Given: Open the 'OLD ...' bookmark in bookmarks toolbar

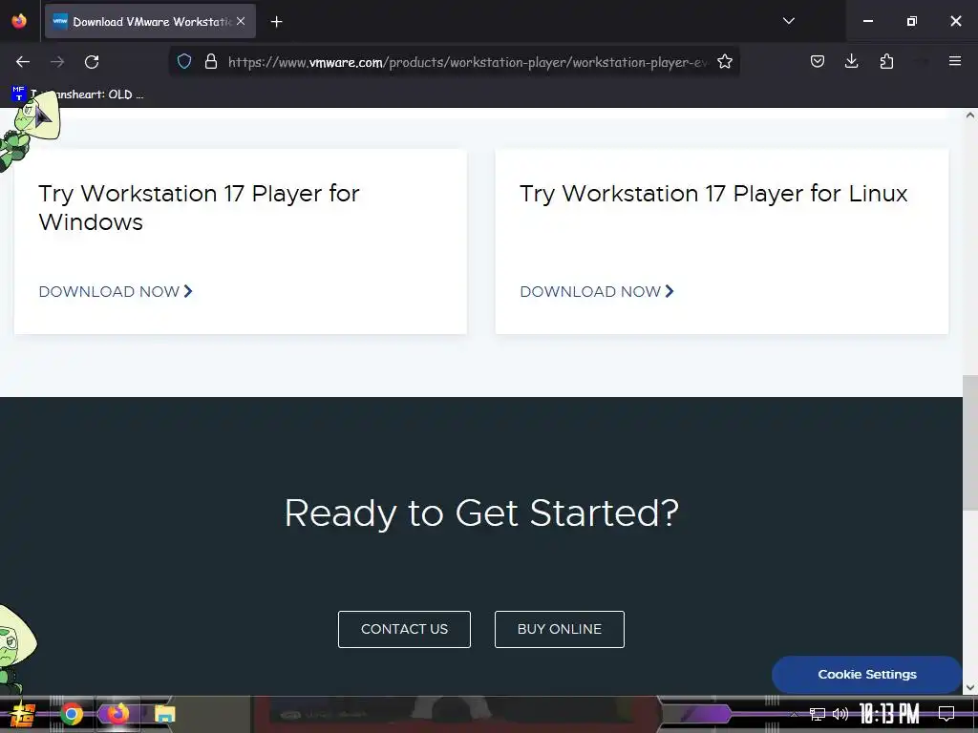Looking at the screenshot, I should click(x=78, y=94).
